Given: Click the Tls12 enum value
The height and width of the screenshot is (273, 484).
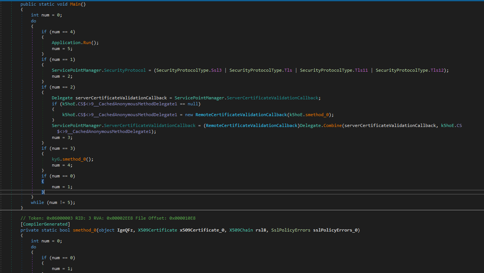Looking at the screenshot, I should [x=437, y=70].
